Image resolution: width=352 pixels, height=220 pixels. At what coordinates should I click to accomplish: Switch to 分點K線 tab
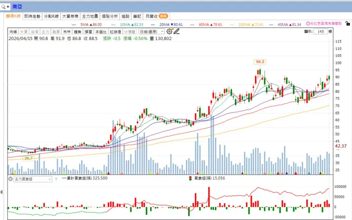51,16
